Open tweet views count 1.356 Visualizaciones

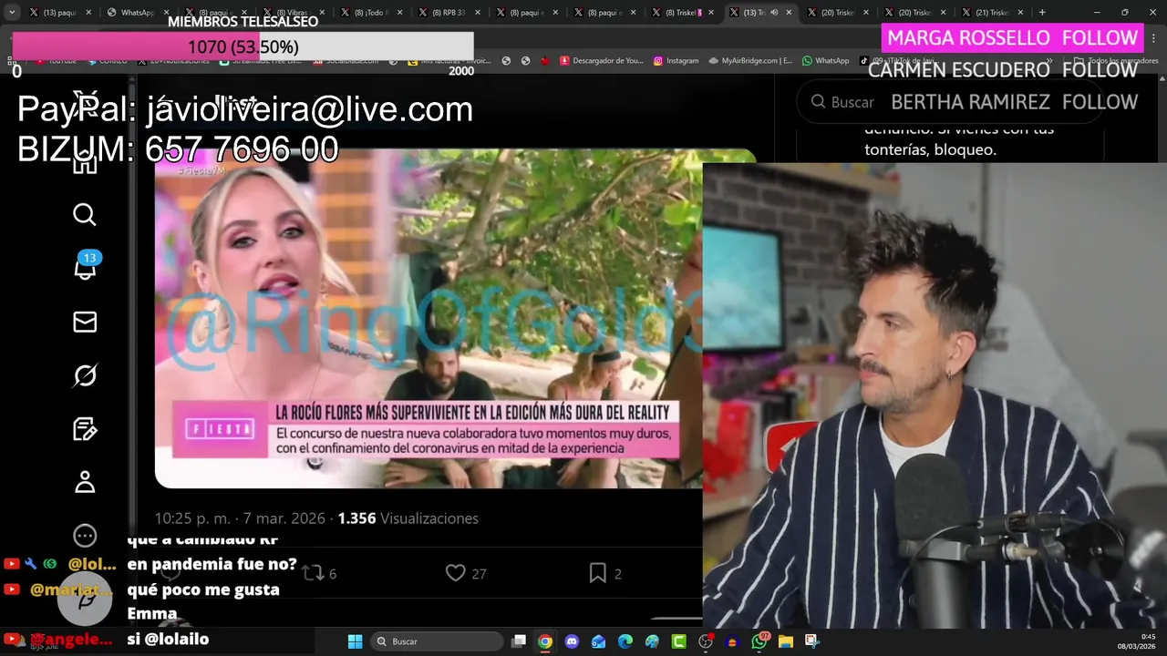pos(408,518)
